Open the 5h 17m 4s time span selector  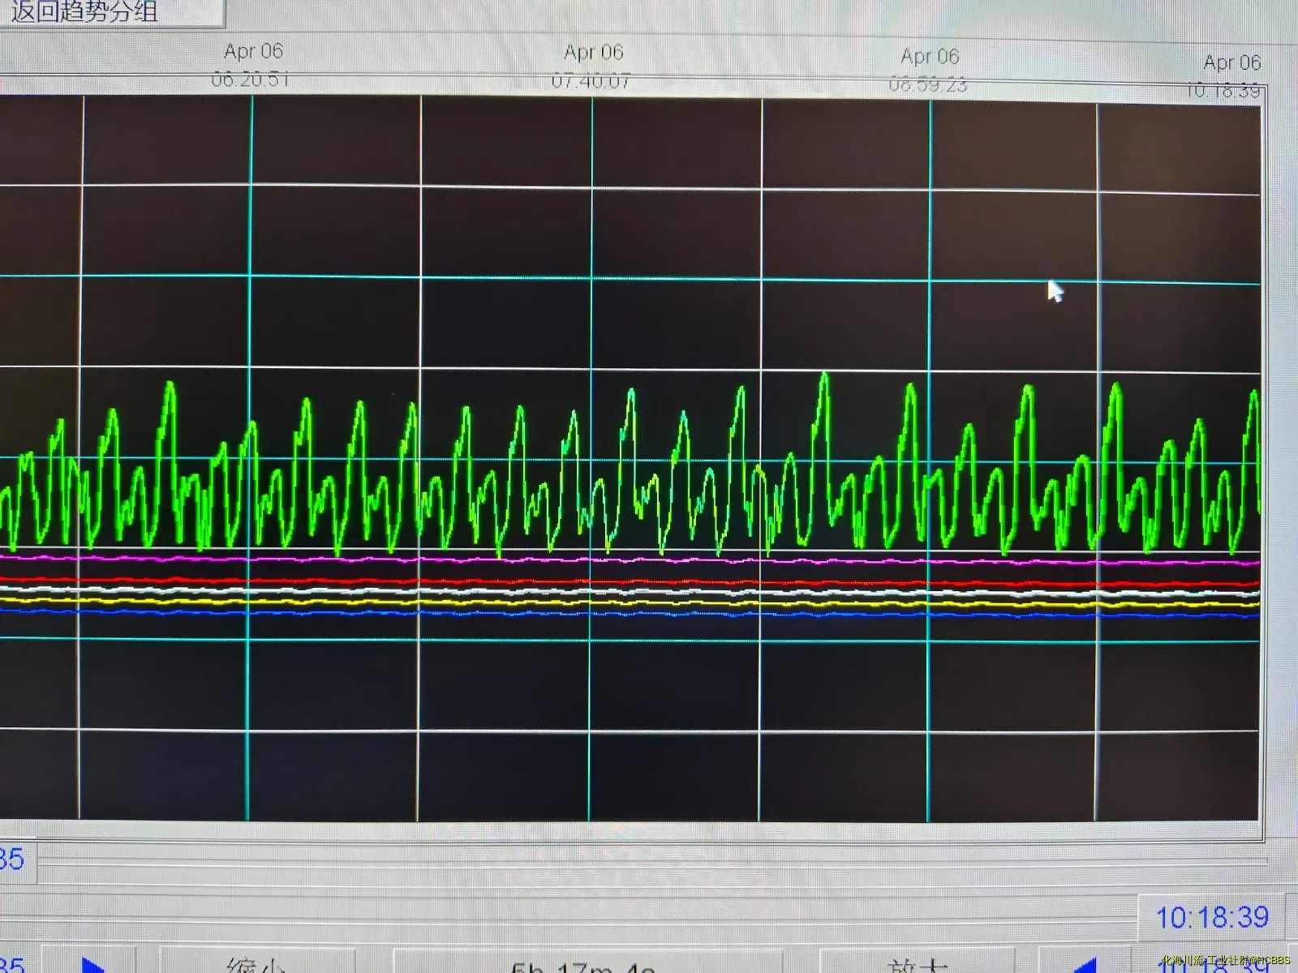[582, 965]
